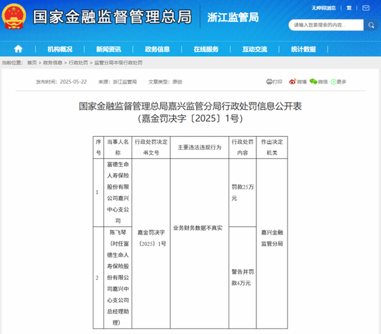Screen dimensions: 381x334
Task: Focus the site search input field
Action: 326,25
